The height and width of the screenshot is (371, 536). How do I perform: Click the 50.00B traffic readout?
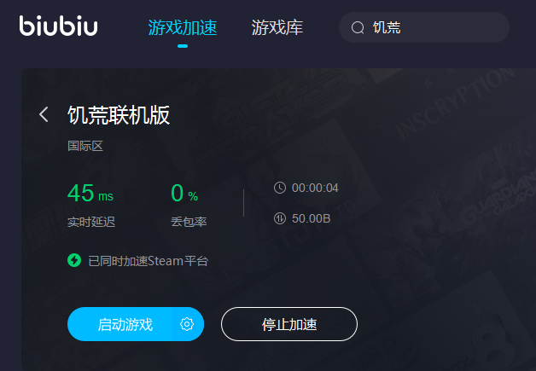[x=311, y=218]
